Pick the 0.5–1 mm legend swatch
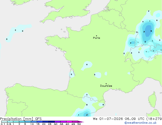 10,122
